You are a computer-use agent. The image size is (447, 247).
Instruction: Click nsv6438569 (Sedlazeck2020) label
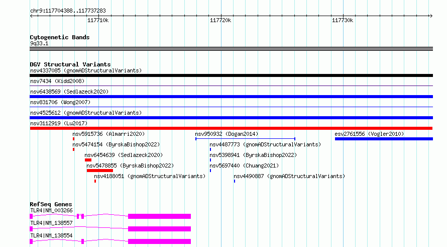point(69,92)
